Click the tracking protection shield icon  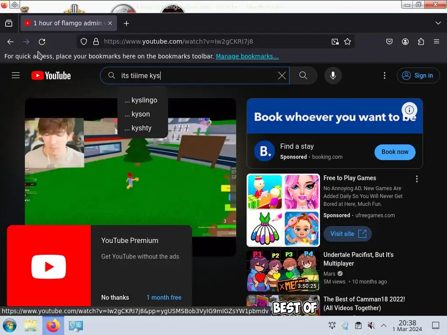[x=84, y=41]
